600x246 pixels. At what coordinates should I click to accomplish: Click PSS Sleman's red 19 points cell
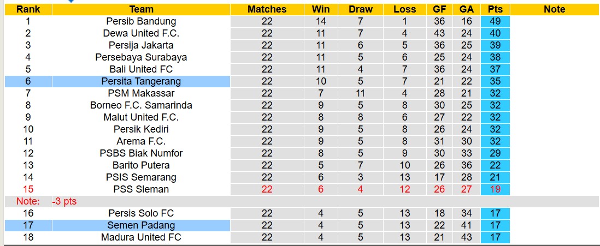[495, 189]
